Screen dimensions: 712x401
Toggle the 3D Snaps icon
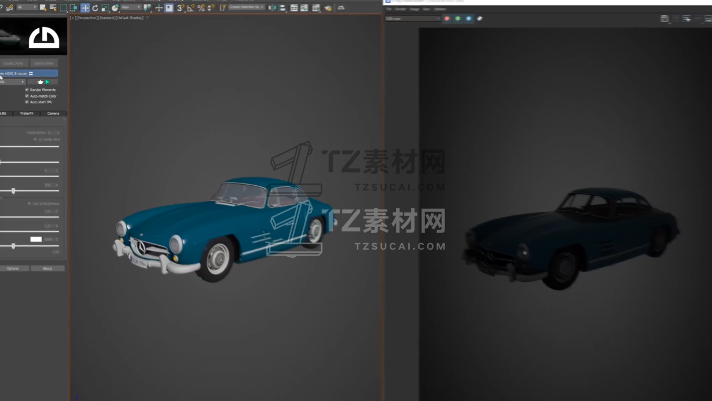pos(180,8)
